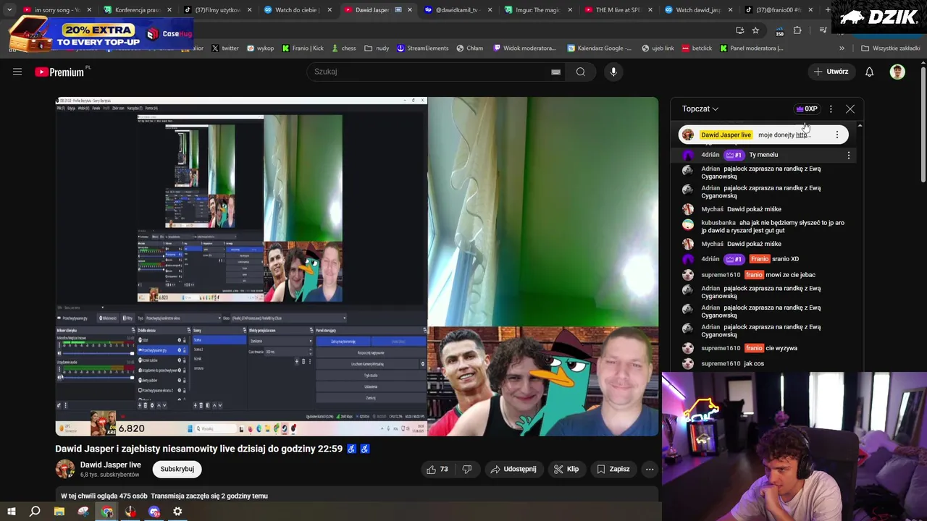The height and width of the screenshot is (521, 927).
Task: Open wykop bookmark
Action: (x=261, y=48)
